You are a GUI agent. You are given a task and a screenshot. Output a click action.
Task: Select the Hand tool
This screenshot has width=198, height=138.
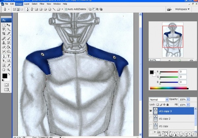tap(4, 69)
